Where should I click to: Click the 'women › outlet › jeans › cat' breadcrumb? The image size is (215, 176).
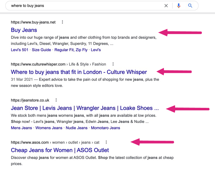pyautogui.click(x=76, y=142)
